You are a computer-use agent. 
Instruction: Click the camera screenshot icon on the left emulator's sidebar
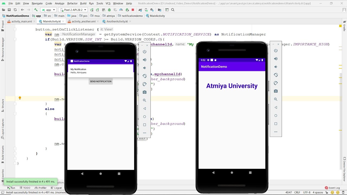[144, 92]
